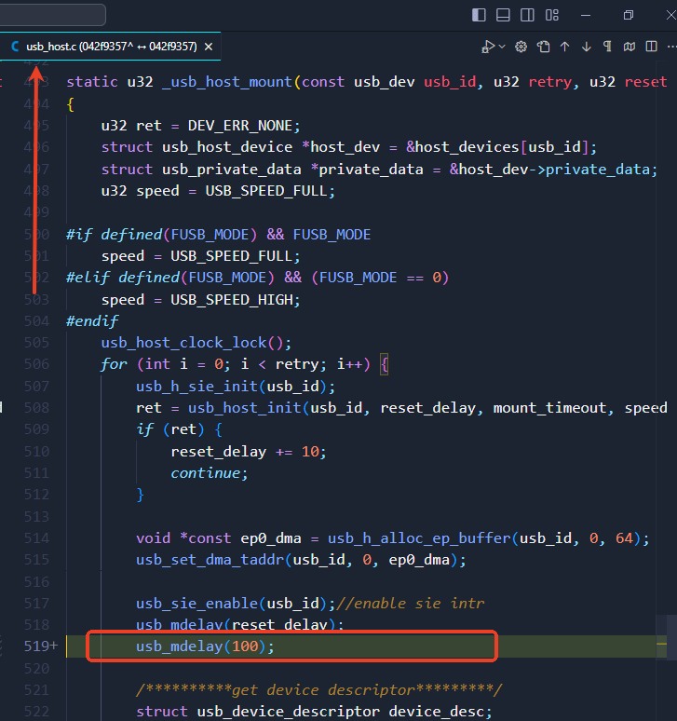Click on "USB_SPEED_HIGH" value

[x=232, y=300]
